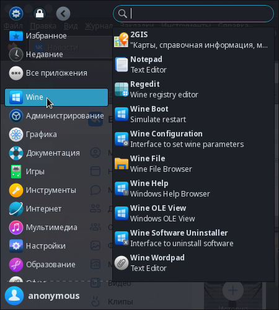Select the Инструменты category label
Viewport: 279px width, 310px height.
[x=51, y=190]
